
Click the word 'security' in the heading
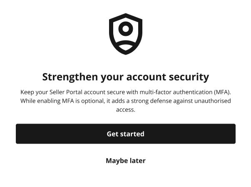coord(189,77)
